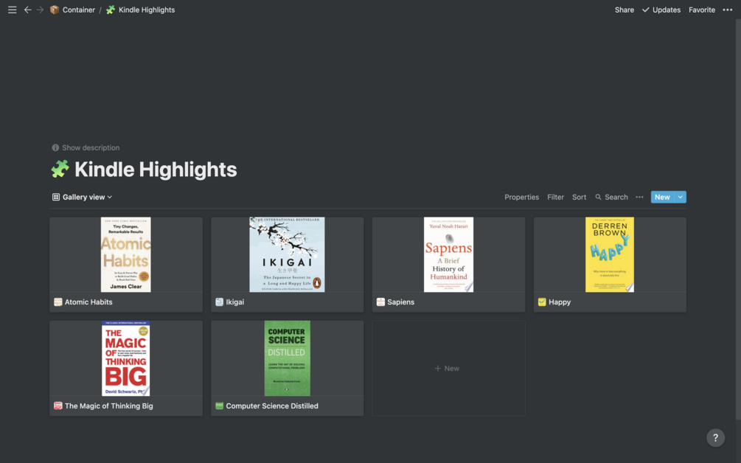
Task: Open the Atomic Habits book cover
Action: coord(125,254)
